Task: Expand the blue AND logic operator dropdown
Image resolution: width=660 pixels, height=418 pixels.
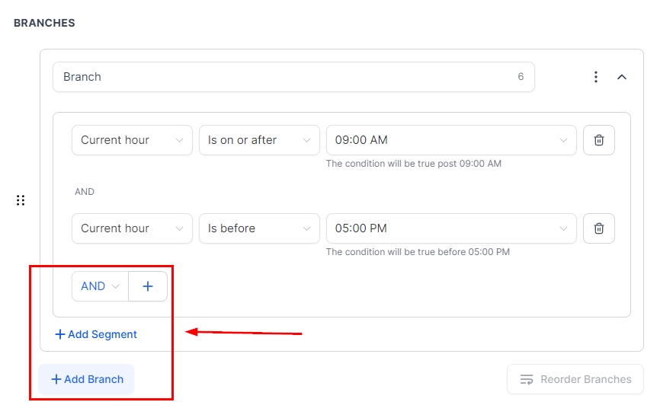Action: [100, 286]
